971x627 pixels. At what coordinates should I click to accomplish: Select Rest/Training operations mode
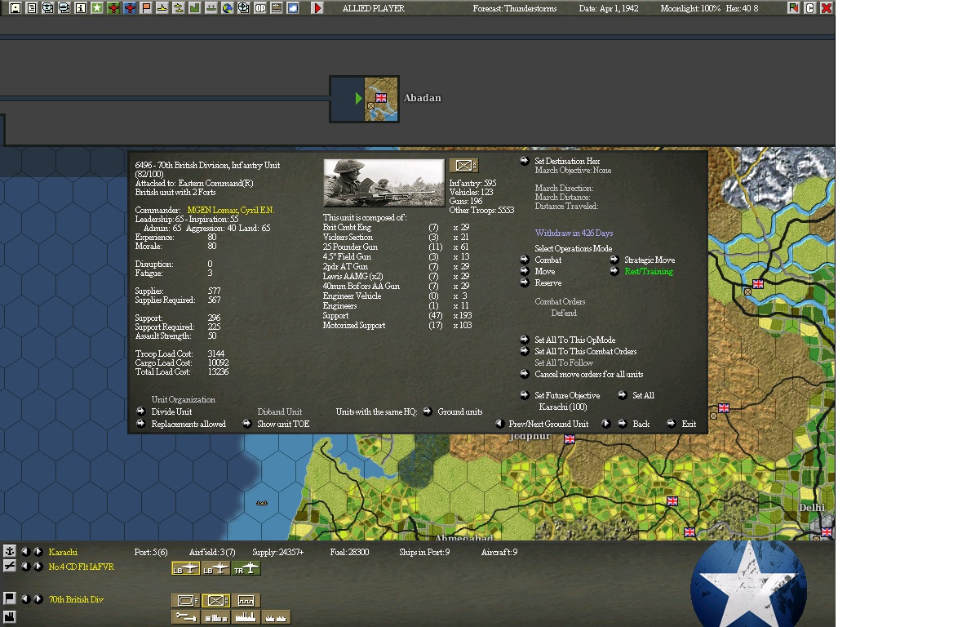[614, 271]
